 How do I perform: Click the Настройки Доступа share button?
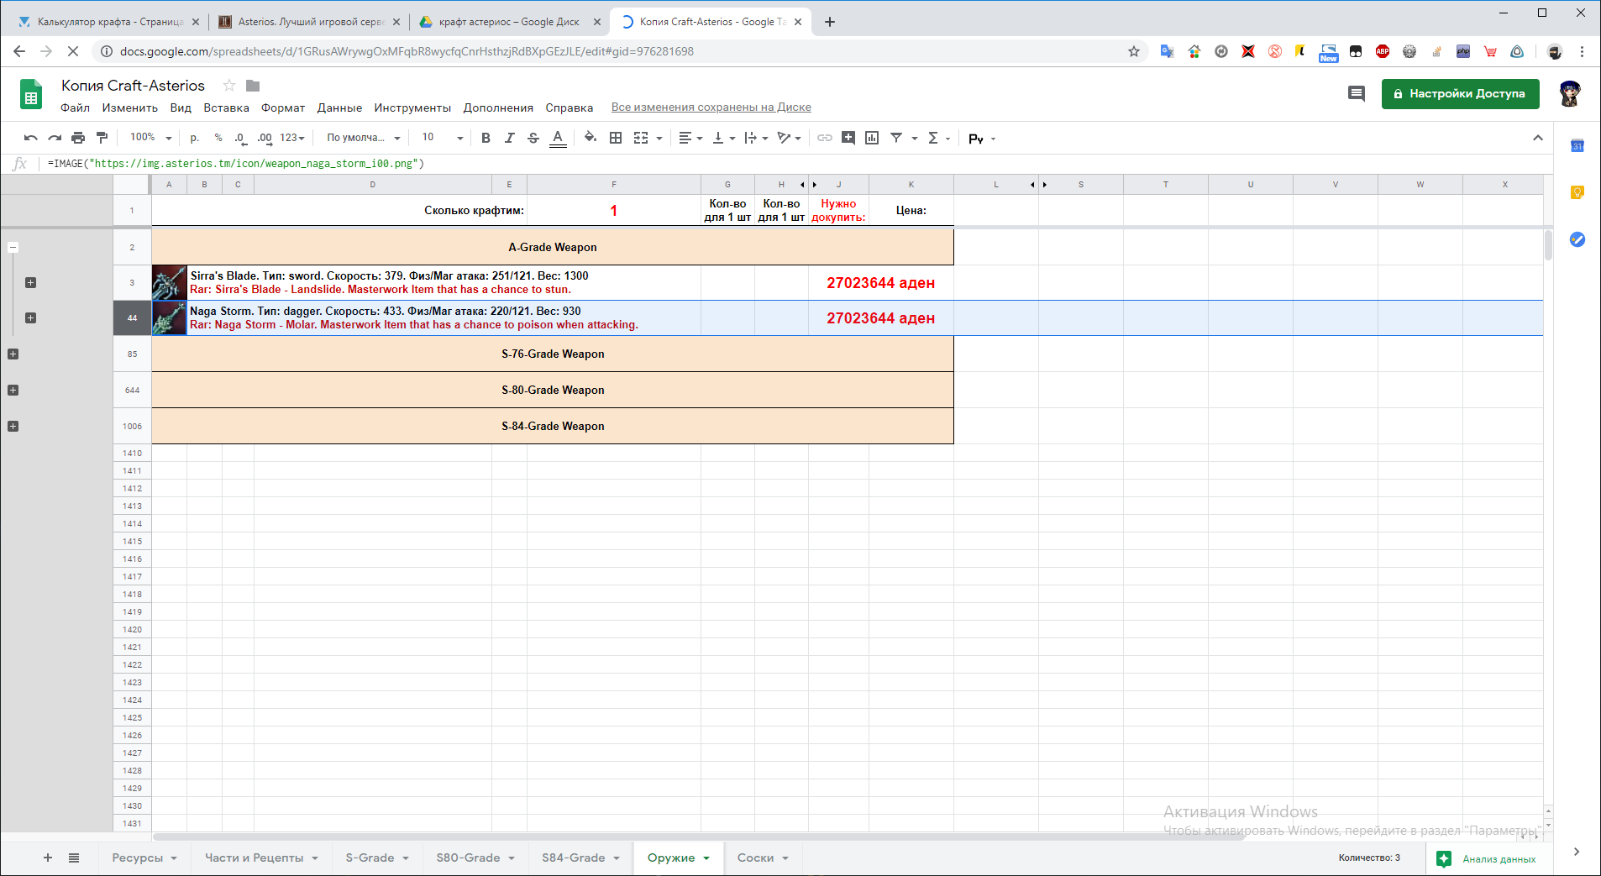[1460, 93]
